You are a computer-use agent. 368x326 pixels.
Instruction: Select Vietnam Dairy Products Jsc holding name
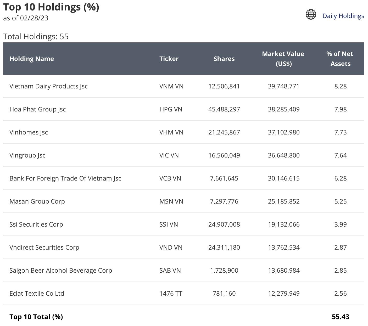tap(48, 86)
